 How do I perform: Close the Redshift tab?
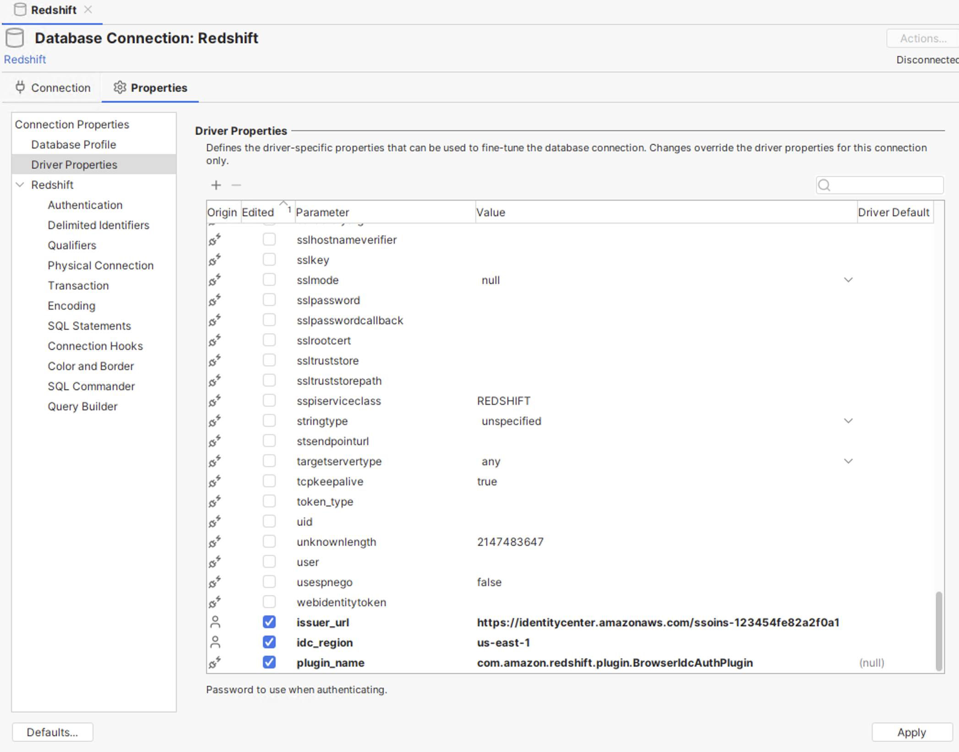88,10
